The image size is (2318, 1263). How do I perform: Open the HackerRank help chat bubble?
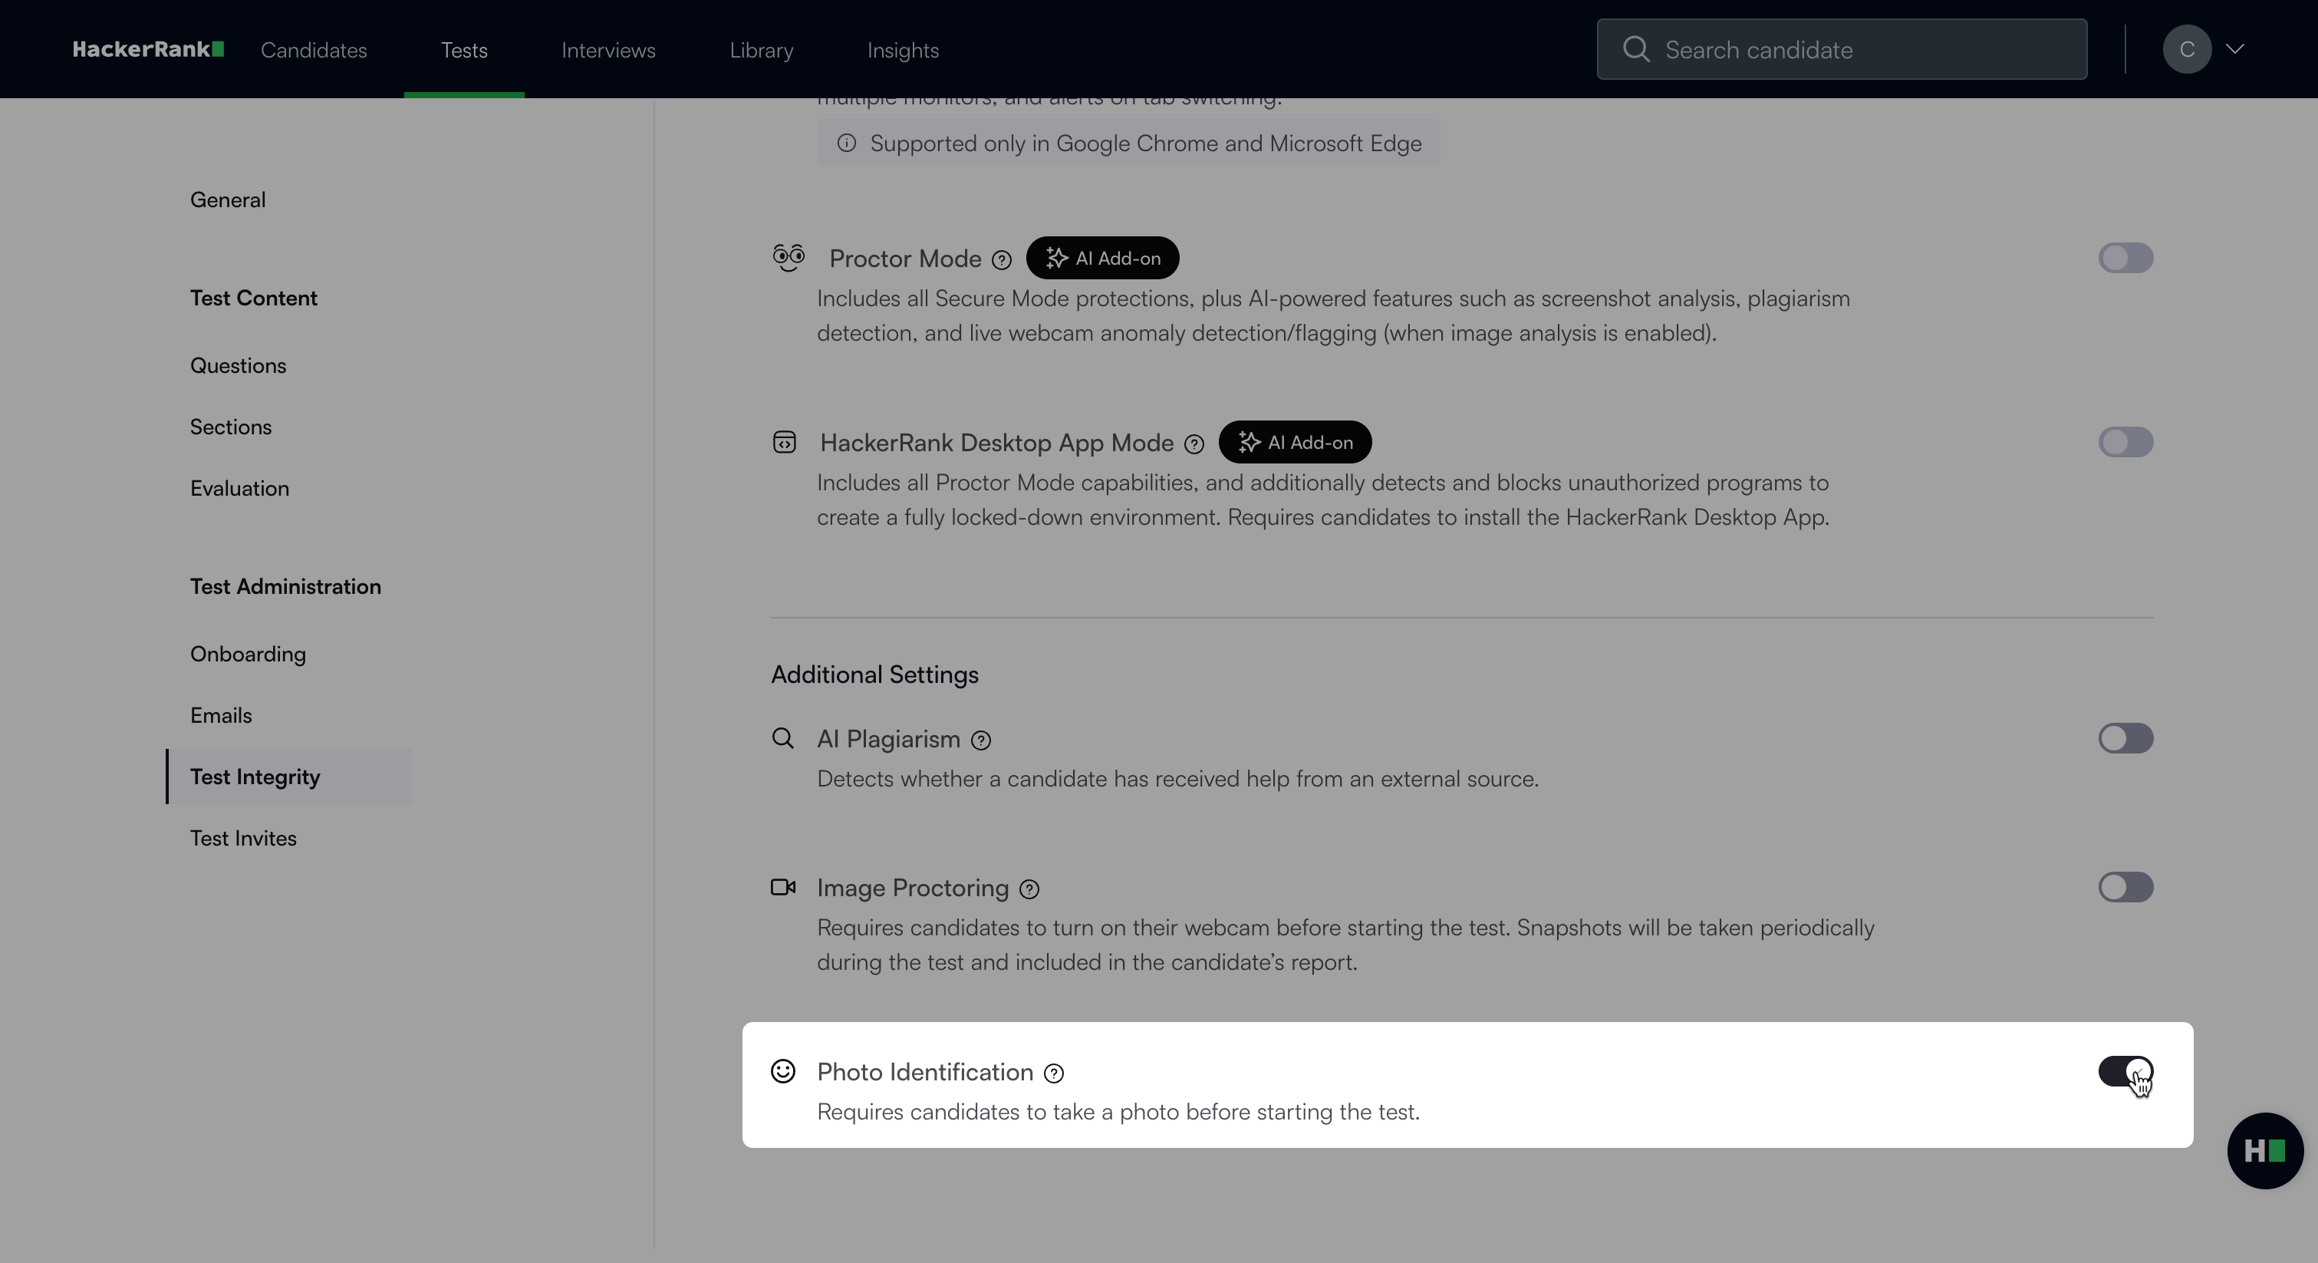coord(2265,1150)
